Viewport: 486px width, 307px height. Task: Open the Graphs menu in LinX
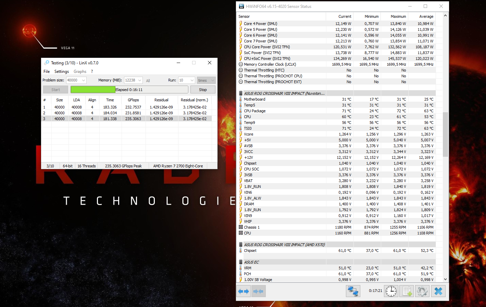[80, 72]
